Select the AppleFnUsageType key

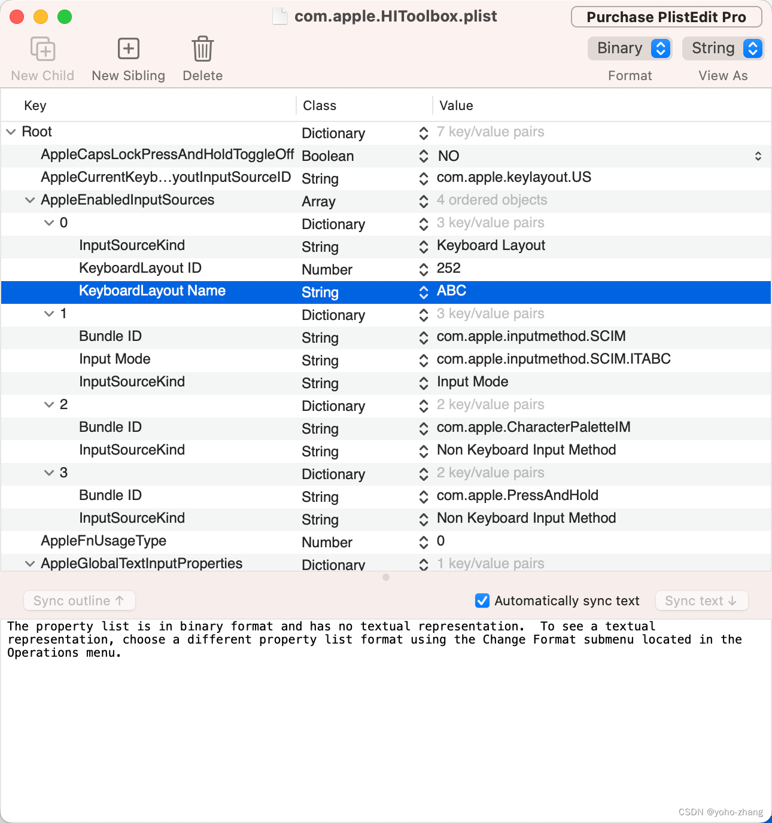[x=104, y=541]
